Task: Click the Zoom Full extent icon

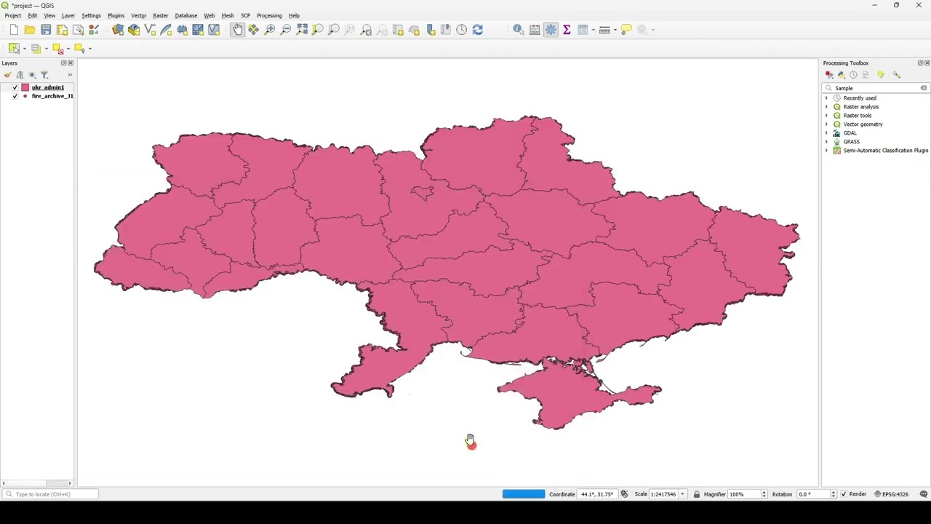Action: [x=302, y=30]
